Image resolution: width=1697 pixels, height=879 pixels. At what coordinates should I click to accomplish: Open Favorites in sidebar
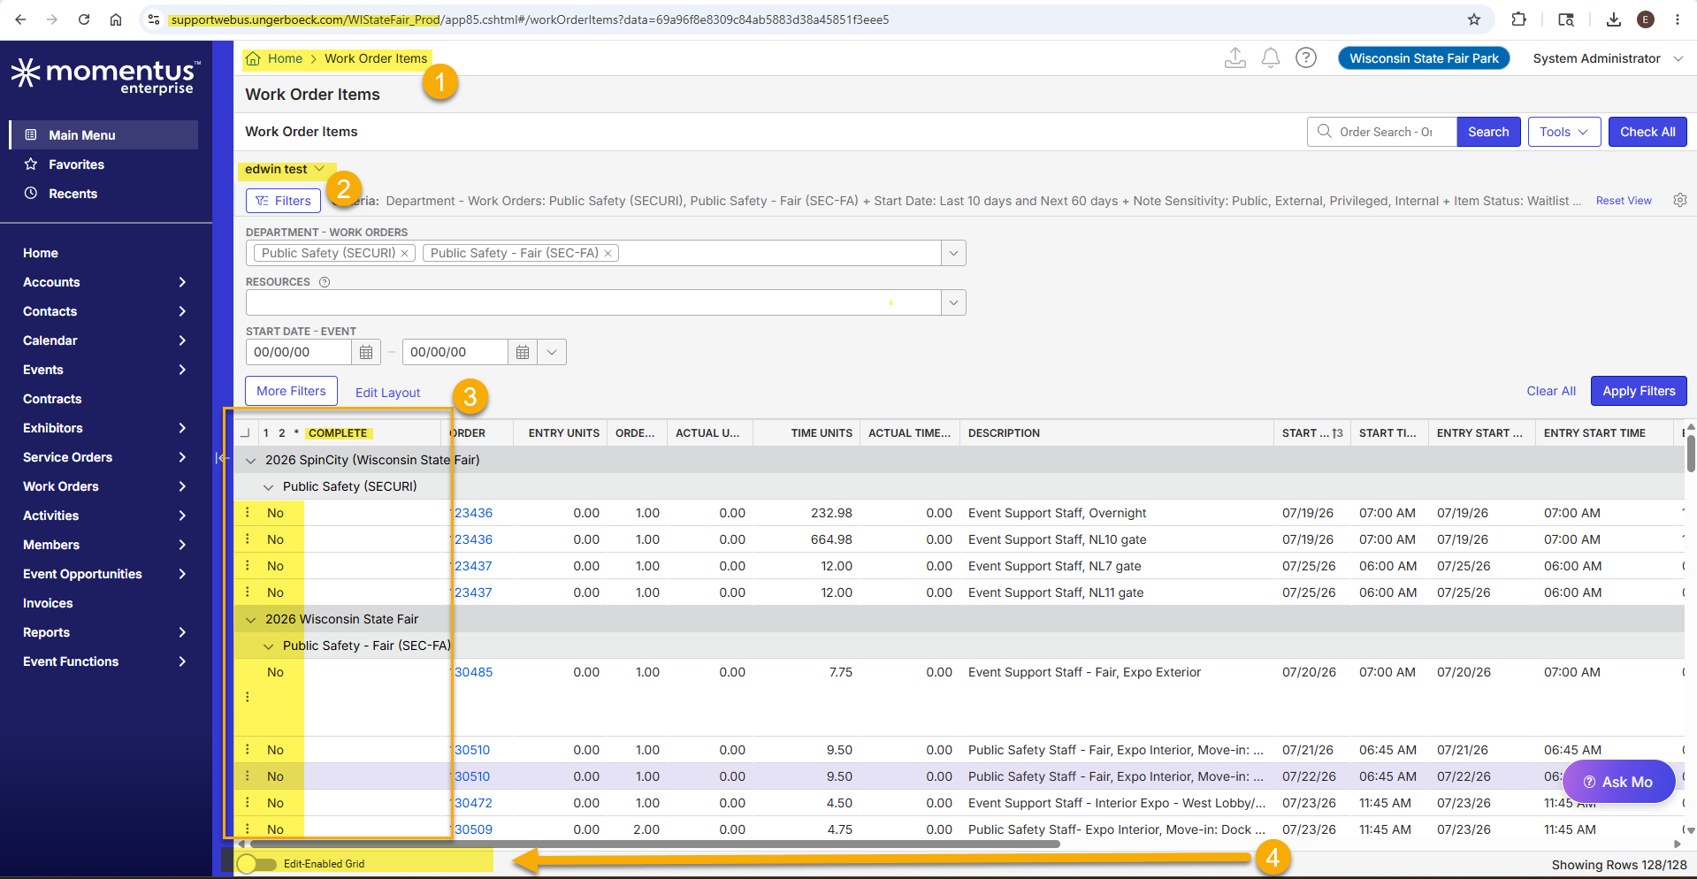click(x=103, y=164)
